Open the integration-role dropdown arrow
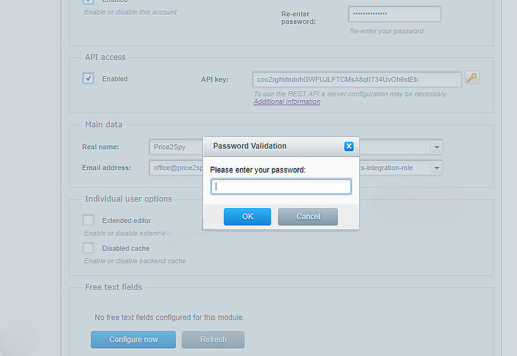Image resolution: width=517 pixels, height=356 pixels. [x=437, y=168]
